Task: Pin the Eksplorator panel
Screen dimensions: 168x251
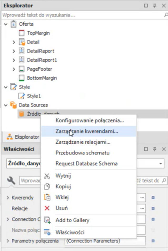Action: point(155,6)
